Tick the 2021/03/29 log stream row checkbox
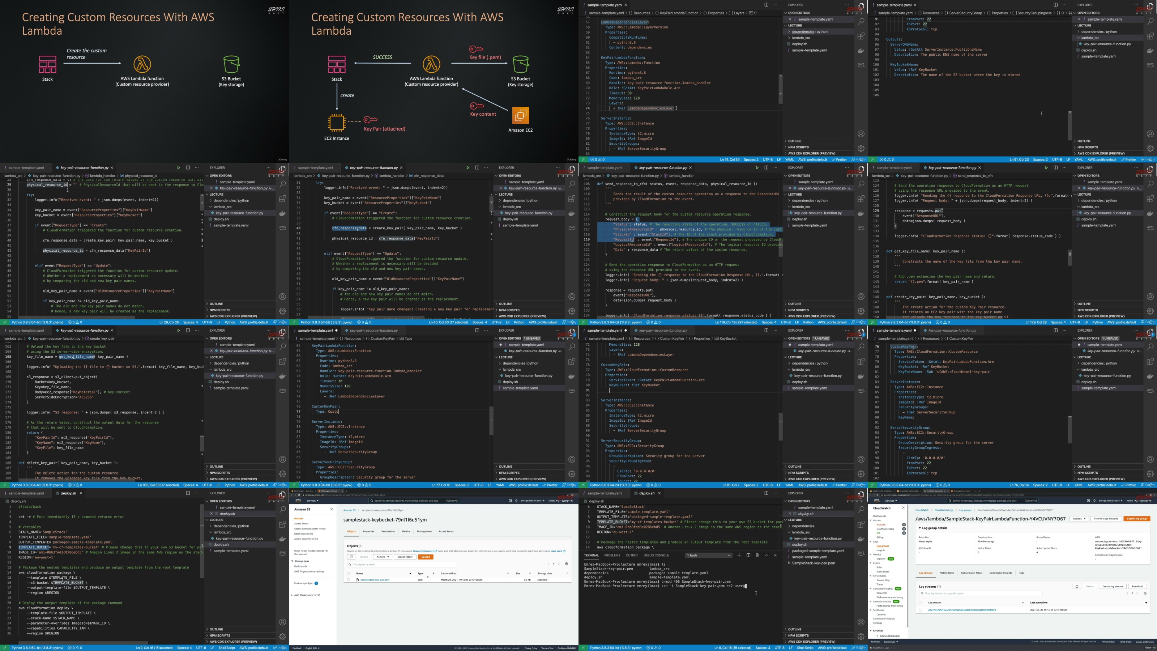The image size is (1157, 651). click(920, 610)
